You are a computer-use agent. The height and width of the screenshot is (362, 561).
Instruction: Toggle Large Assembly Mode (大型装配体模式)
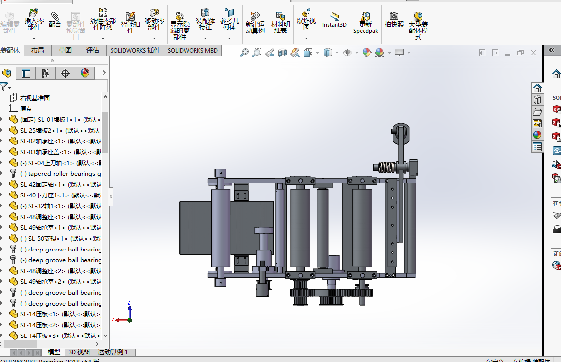click(x=418, y=26)
